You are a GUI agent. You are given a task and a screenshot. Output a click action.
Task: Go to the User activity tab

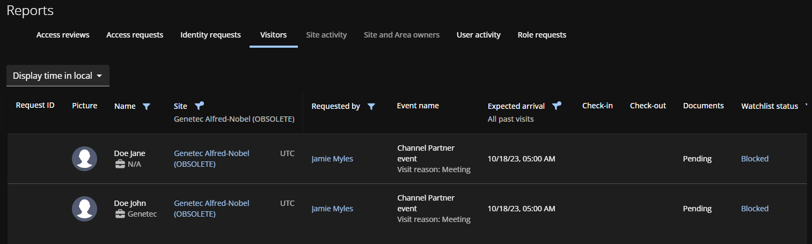pyautogui.click(x=478, y=35)
